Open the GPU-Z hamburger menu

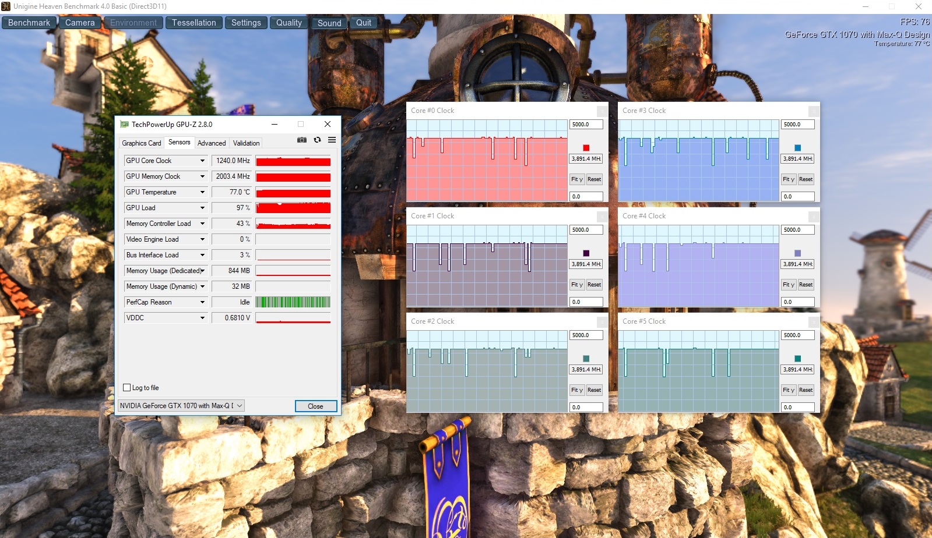coord(332,140)
